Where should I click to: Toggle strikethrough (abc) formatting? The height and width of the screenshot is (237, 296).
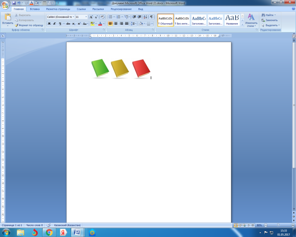pyautogui.click(x=68, y=24)
